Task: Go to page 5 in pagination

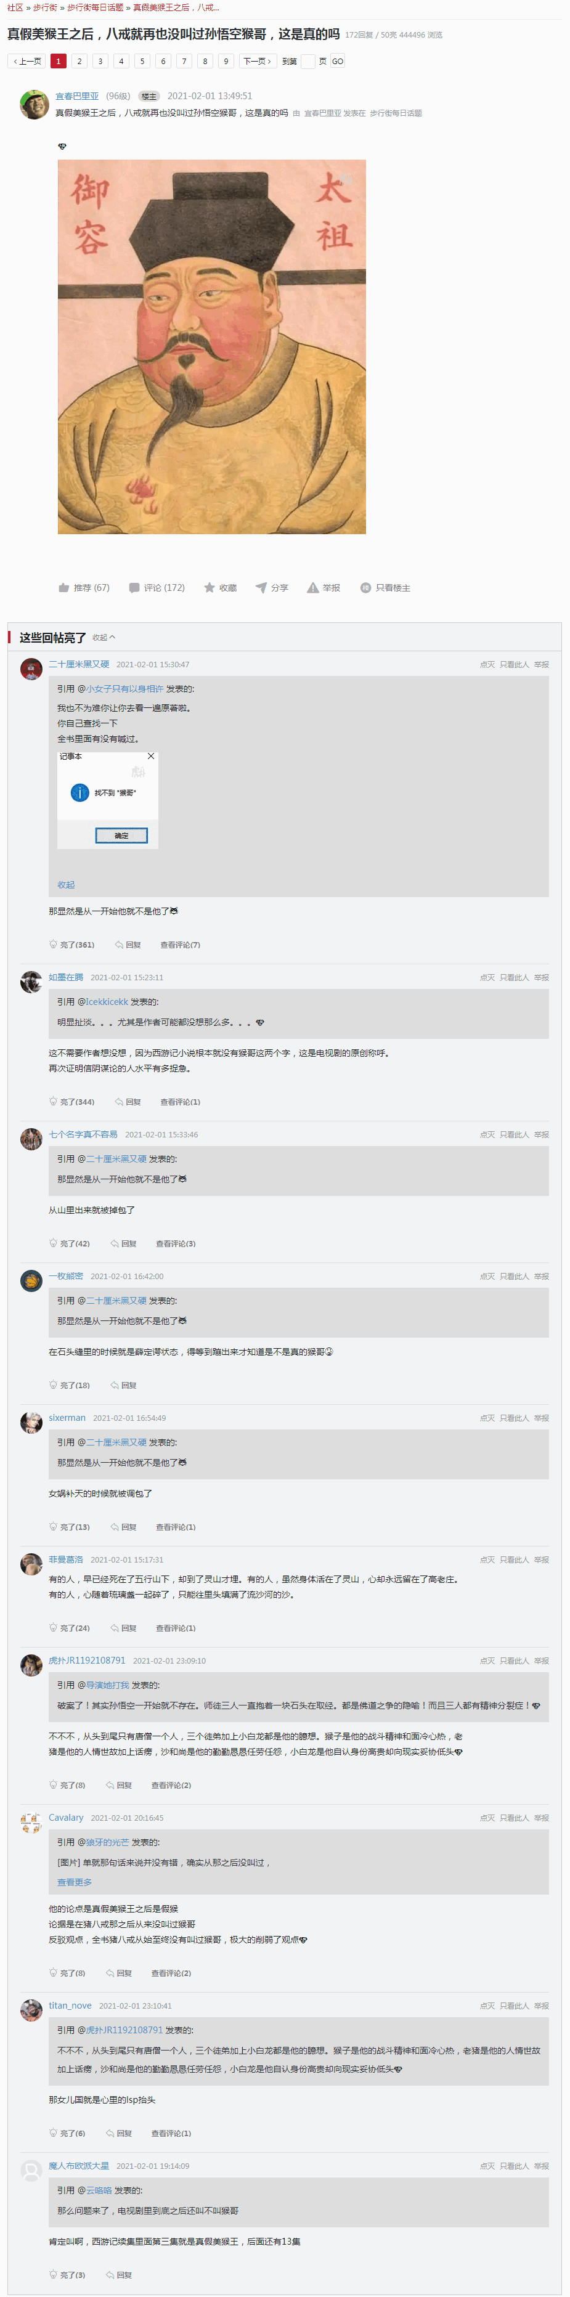Action: 142,62
